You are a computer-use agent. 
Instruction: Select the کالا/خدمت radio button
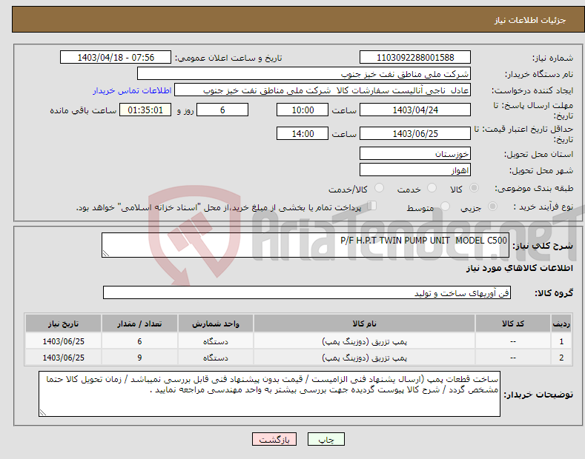pyautogui.click(x=379, y=188)
